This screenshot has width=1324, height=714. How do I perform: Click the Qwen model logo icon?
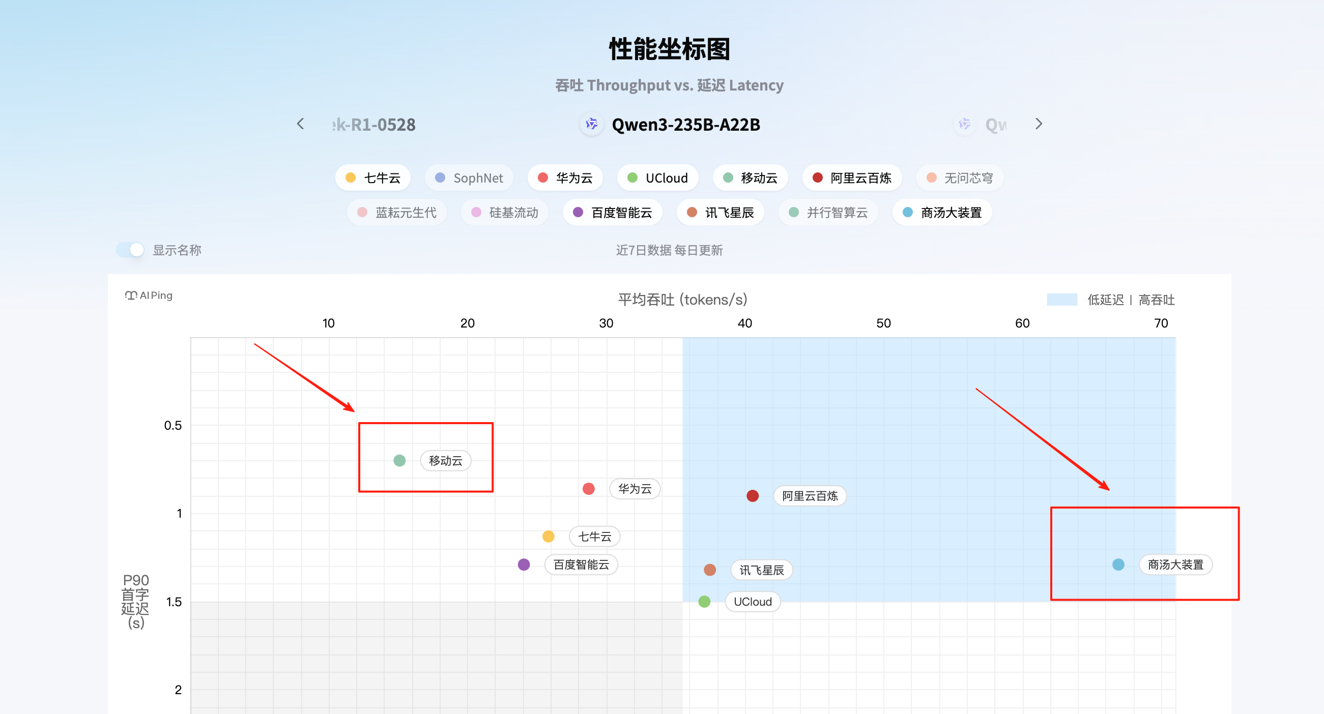coord(592,124)
